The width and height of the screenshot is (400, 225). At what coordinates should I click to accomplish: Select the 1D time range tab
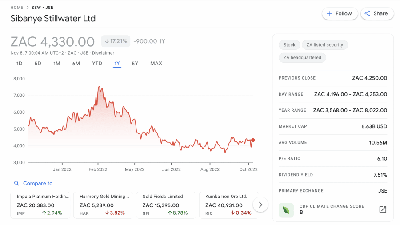pos(20,64)
